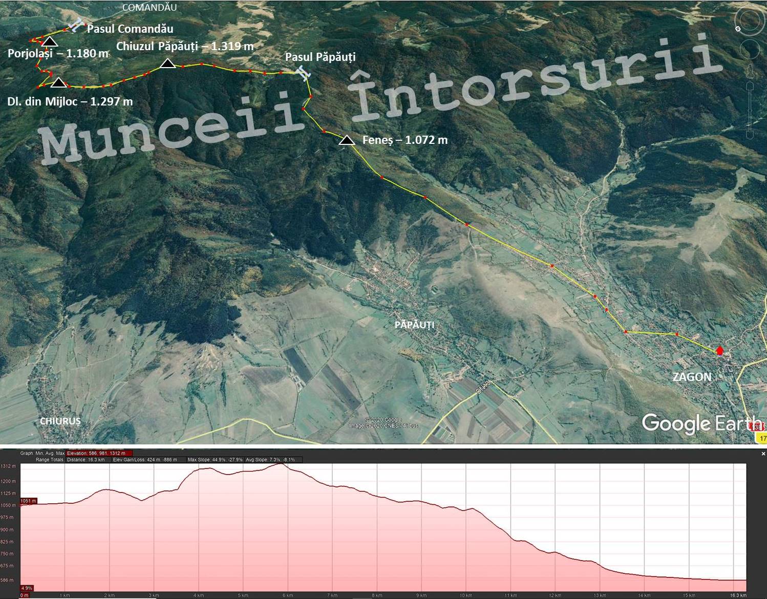Click the Porjolași peak triangle marker
Screen dimensions: 767x599
tap(50, 42)
